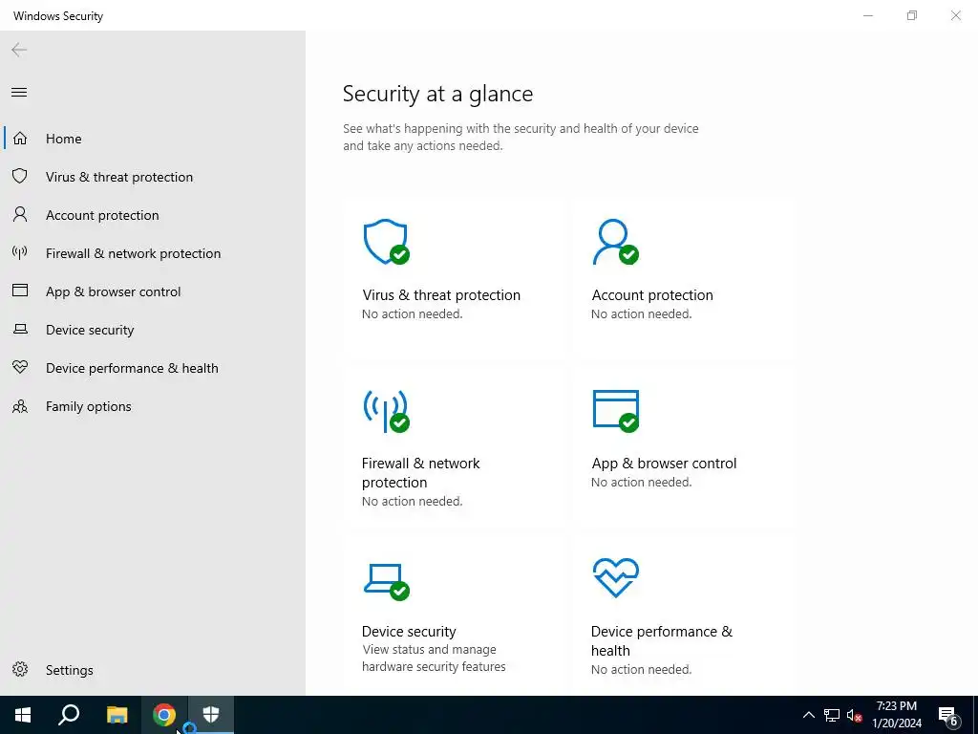Screen dimensions: 978x734
Task: Click the laptop icon for Device security in sidebar
Action: click(20, 329)
